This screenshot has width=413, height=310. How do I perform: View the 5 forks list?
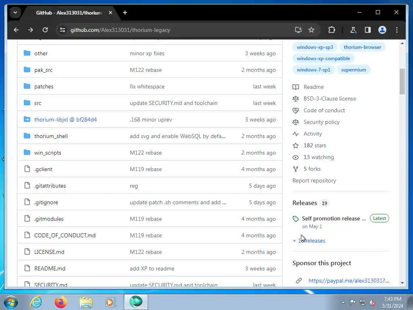pos(312,169)
